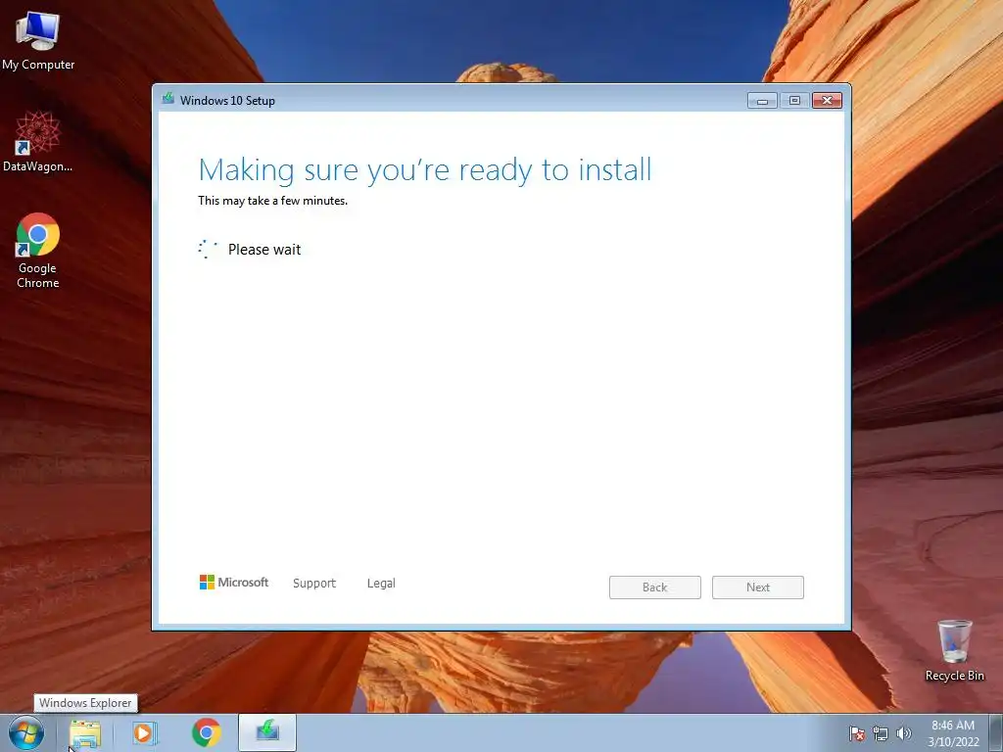Screen dimensions: 1003x752
Task: Click the volume speaker tray icon
Action: pyautogui.click(x=903, y=733)
